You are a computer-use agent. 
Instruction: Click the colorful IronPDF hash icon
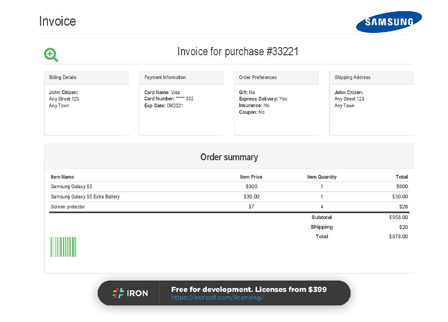click(x=117, y=293)
